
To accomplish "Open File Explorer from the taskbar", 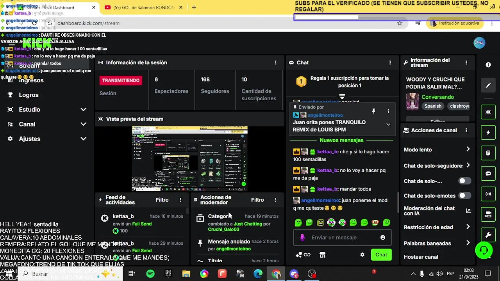I will pos(186,274).
